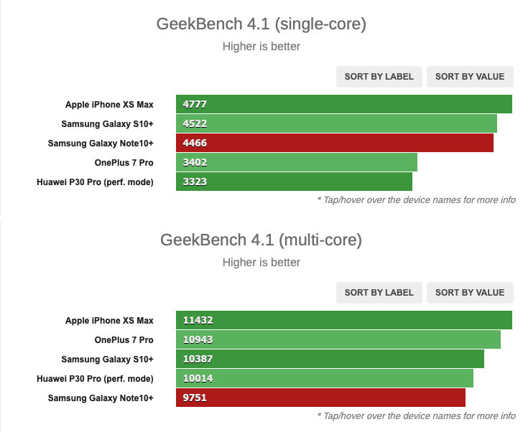Select Apple iPhone XS Max multi-core label

(109, 321)
